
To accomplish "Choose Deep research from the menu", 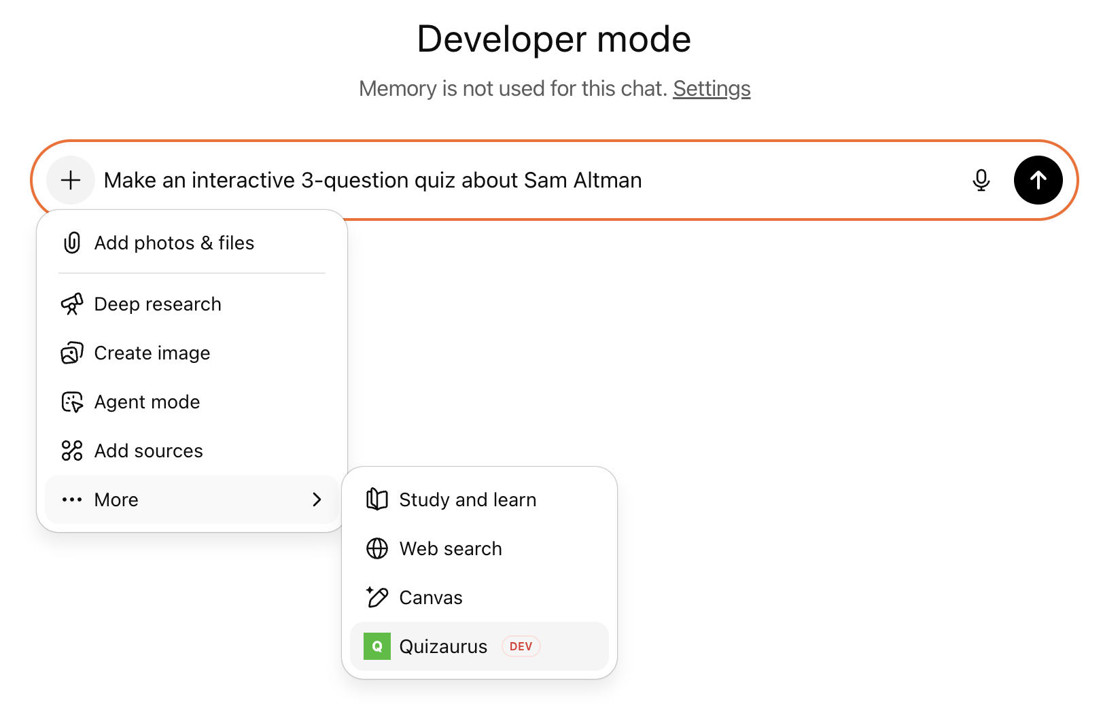I will tap(157, 304).
